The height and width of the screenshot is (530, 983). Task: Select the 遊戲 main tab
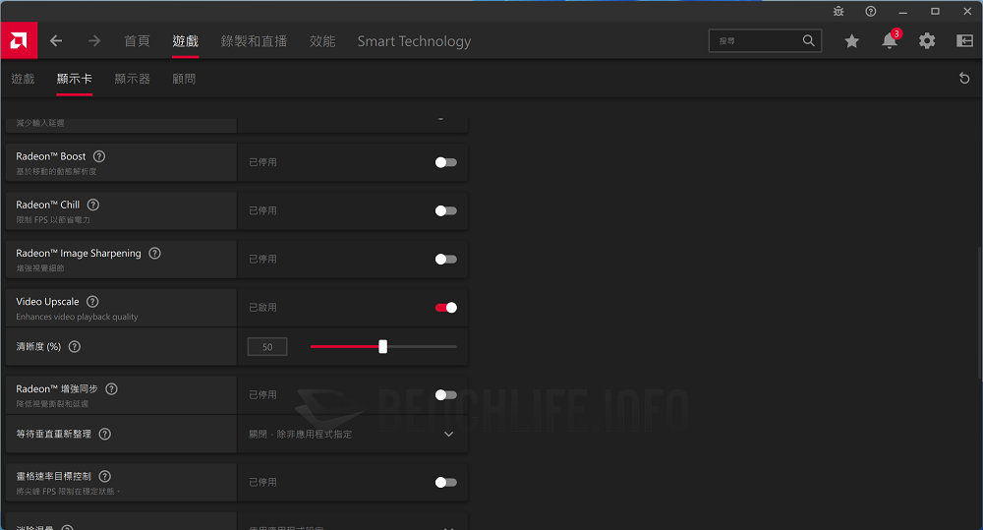[x=186, y=40]
